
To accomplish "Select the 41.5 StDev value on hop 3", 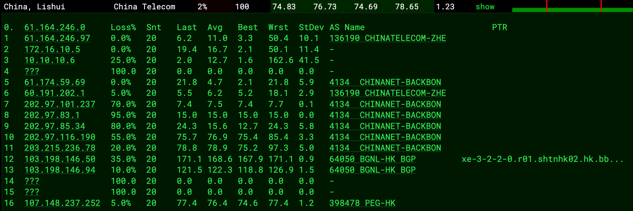I will pyautogui.click(x=309, y=60).
